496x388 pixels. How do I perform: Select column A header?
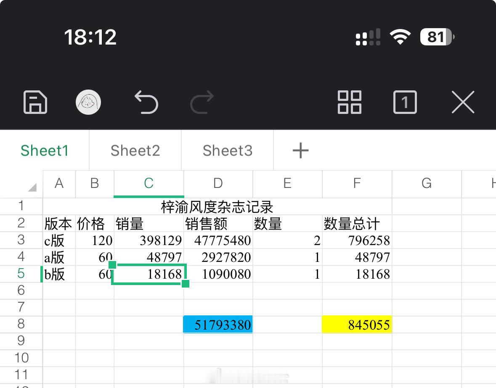point(59,183)
